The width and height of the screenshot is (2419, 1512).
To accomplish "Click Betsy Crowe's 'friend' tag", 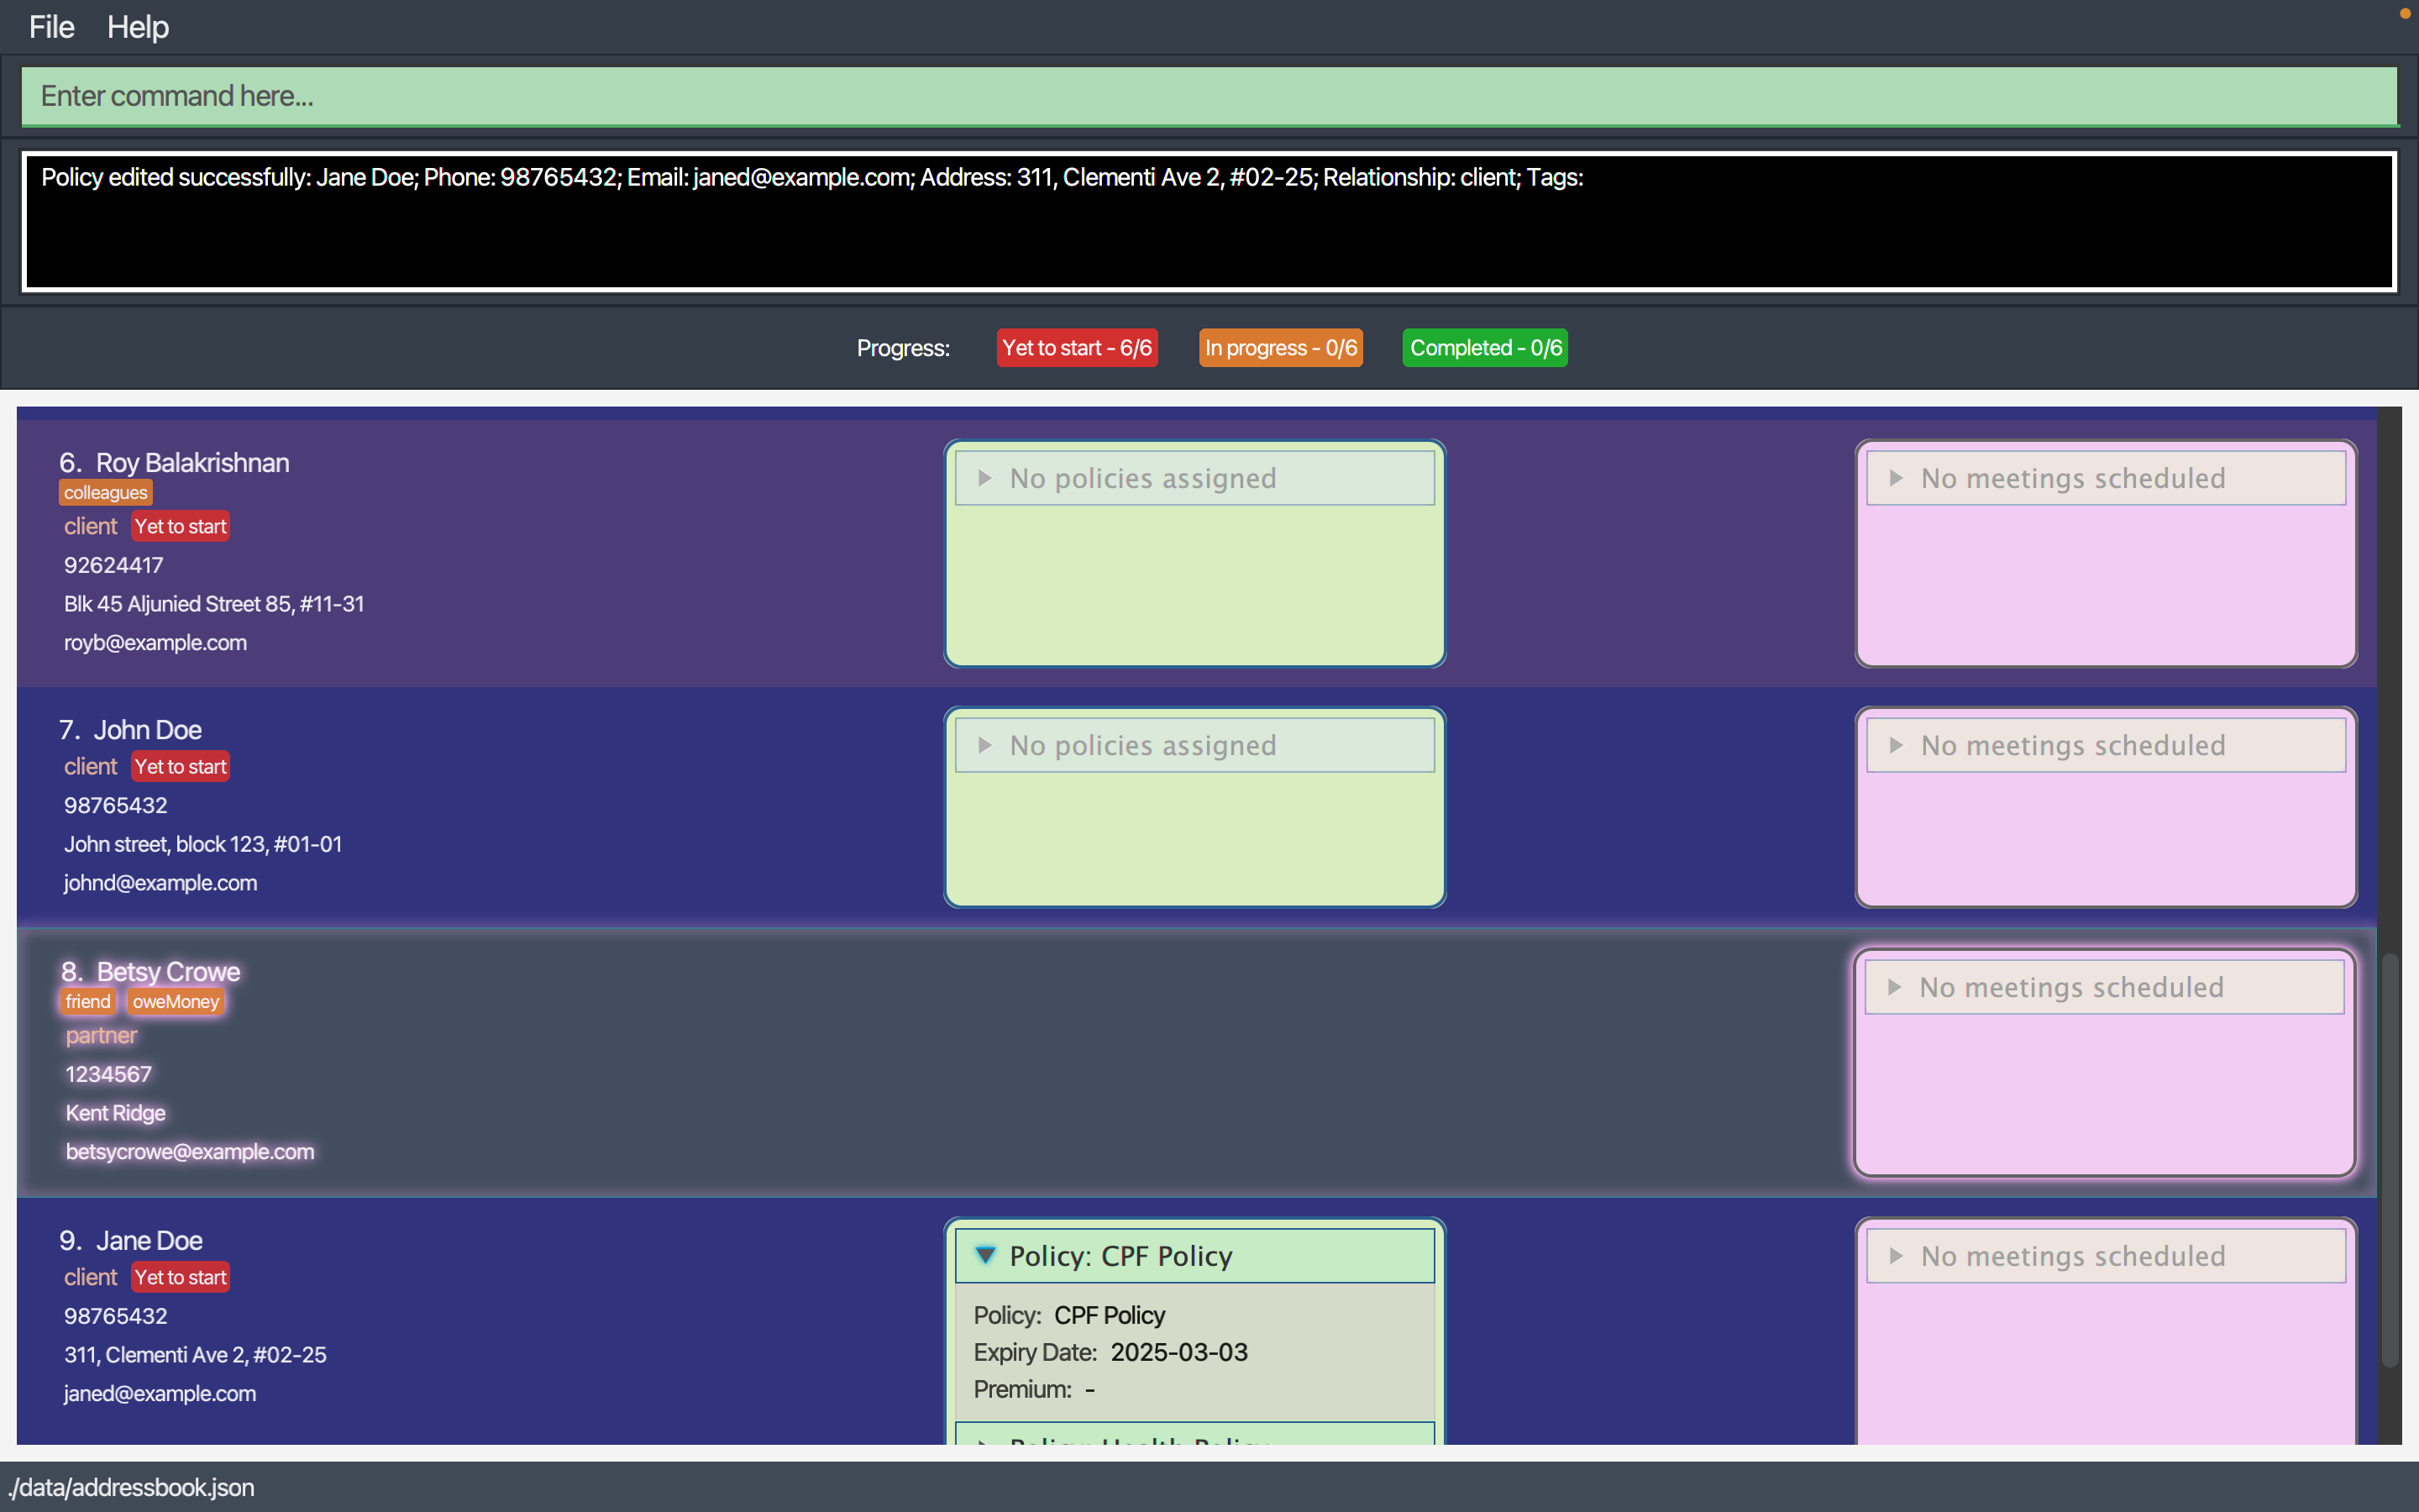I will click(x=88, y=1002).
